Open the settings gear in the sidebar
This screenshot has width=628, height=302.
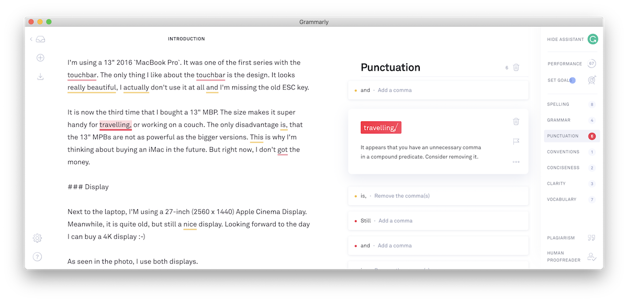[37, 238]
